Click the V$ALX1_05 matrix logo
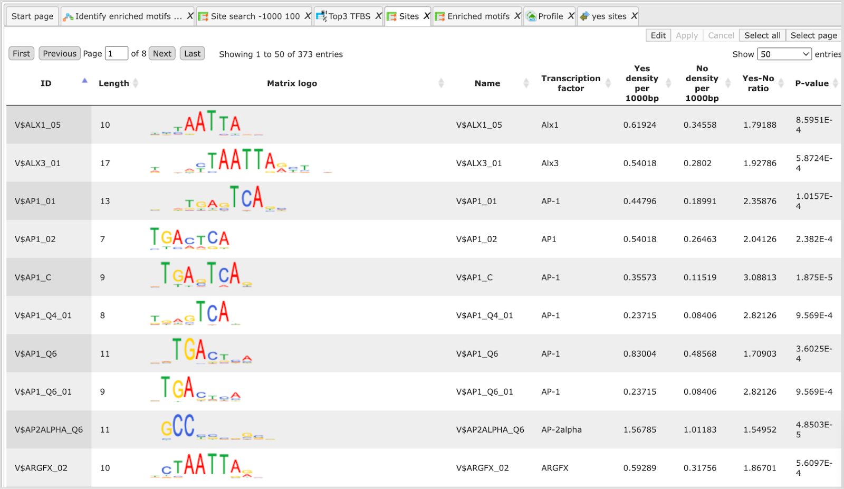This screenshot has width=844, height=489. (206, 123)
